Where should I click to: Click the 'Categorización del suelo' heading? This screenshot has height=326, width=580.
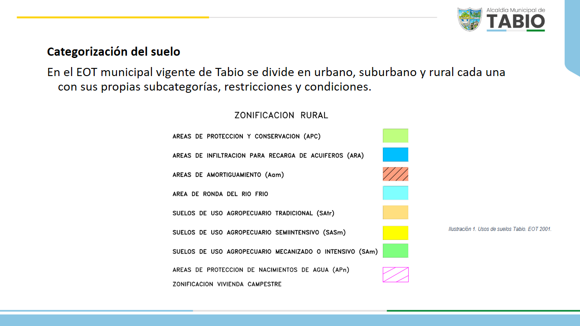113,52
